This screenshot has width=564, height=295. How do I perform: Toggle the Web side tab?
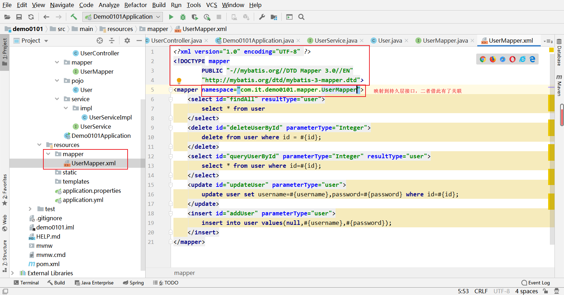tap(5, 223)
